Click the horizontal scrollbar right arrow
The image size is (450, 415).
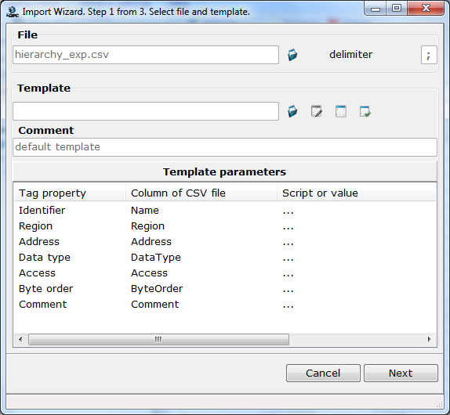429,339
